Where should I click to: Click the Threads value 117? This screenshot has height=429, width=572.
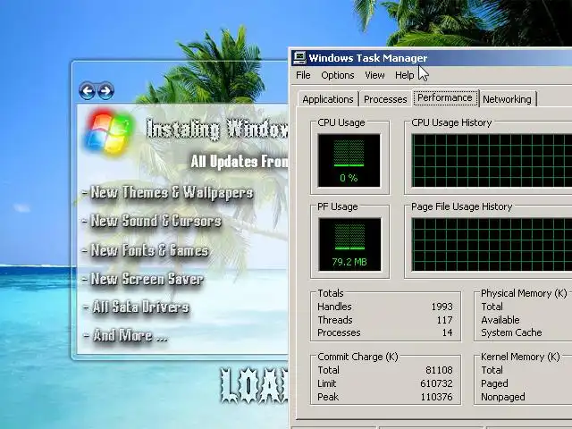(x=445, y=320)
